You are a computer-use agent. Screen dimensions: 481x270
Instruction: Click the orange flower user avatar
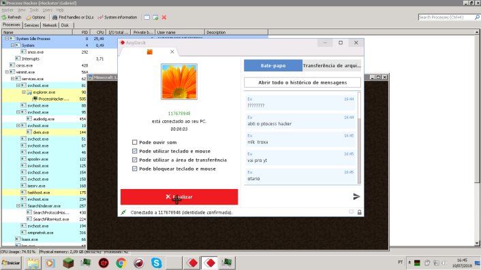pyautogui.click(x=179, y=82)
